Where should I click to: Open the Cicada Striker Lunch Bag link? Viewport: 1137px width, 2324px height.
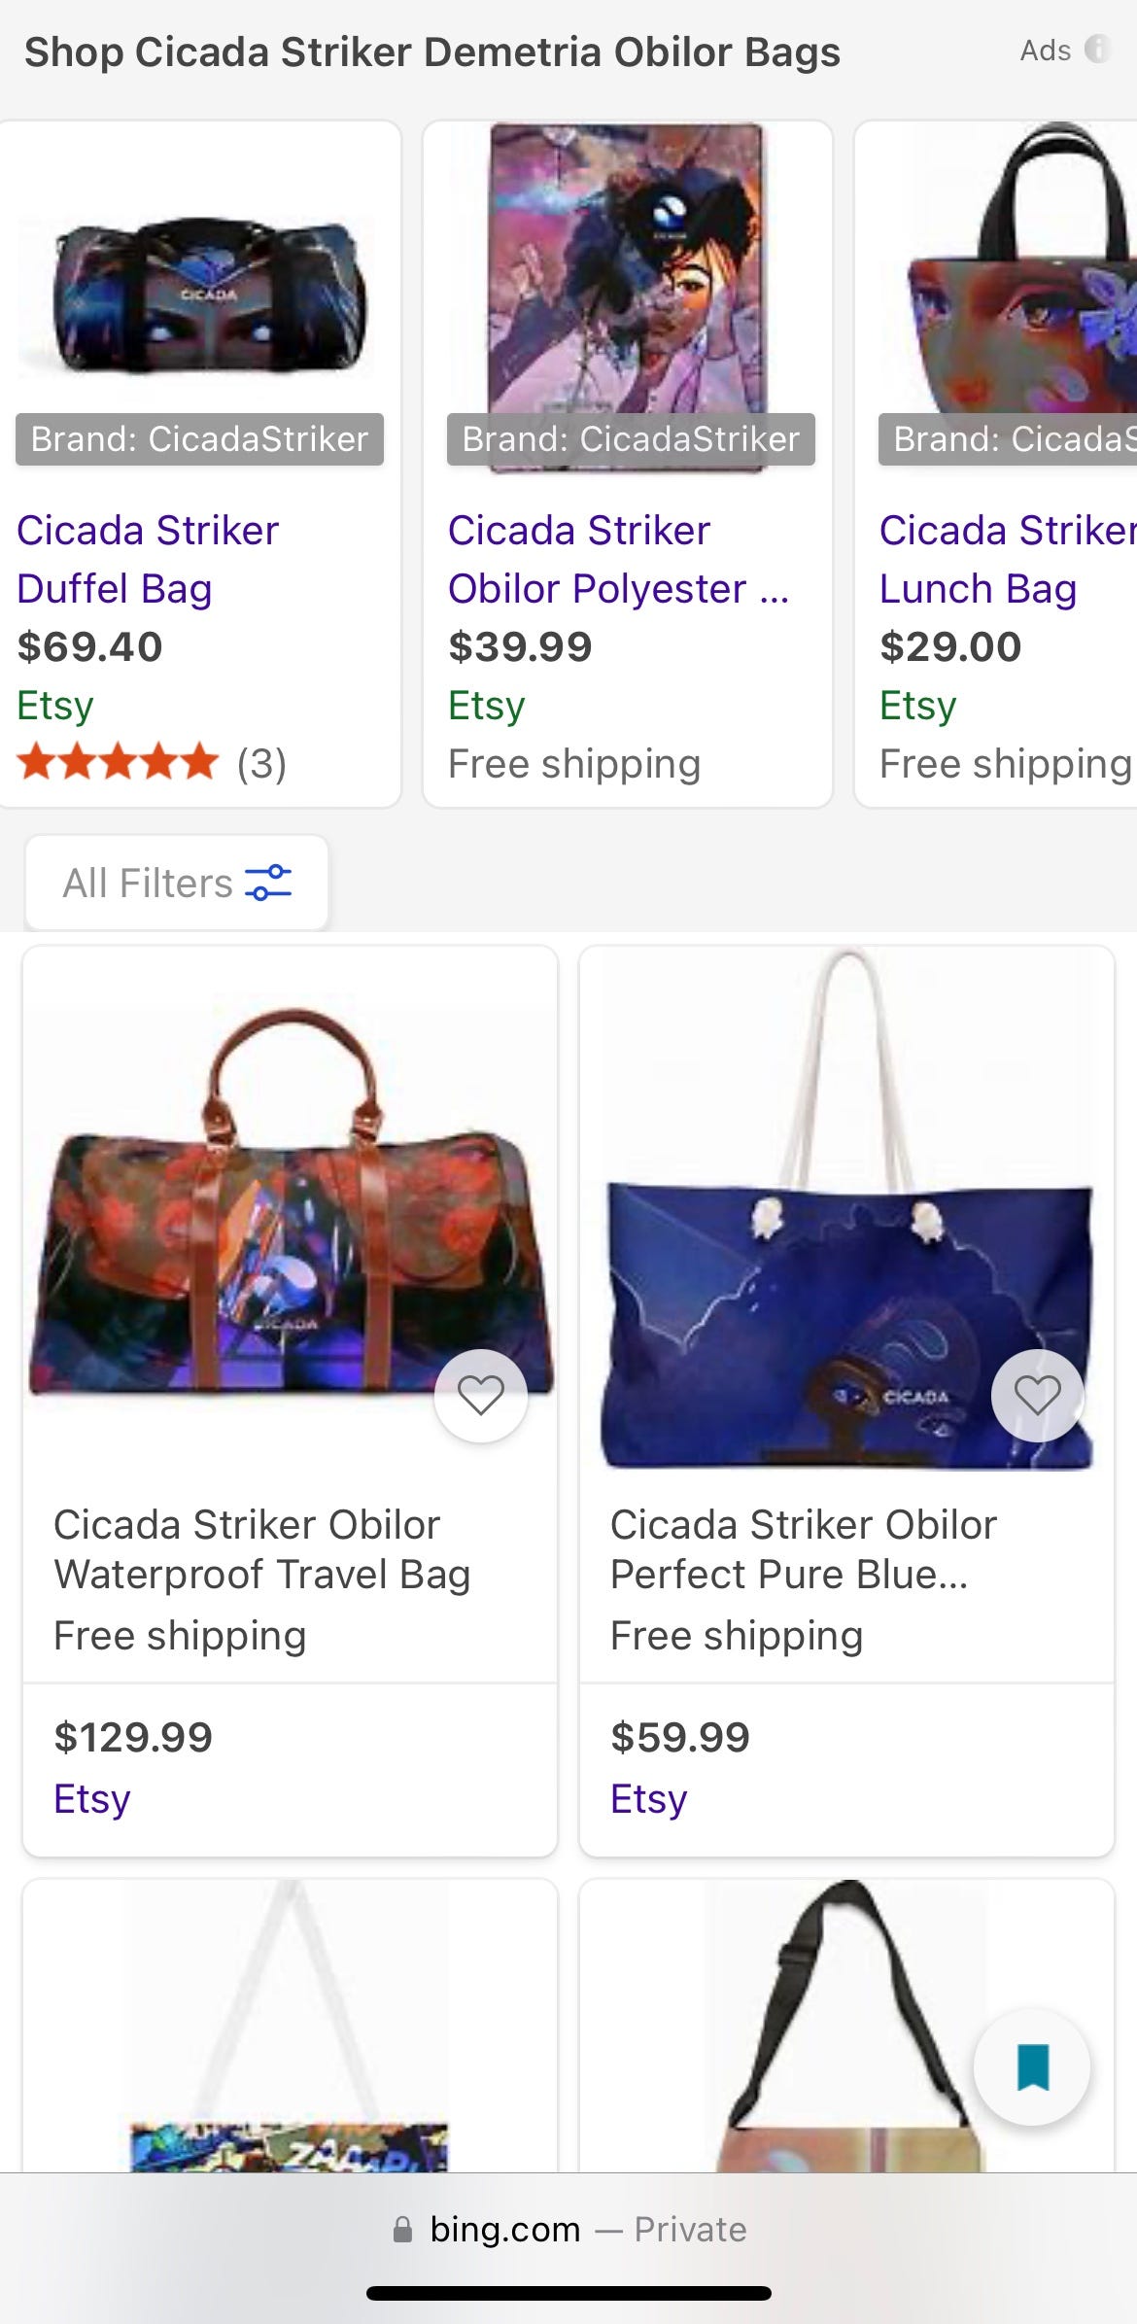(1008, 560)
